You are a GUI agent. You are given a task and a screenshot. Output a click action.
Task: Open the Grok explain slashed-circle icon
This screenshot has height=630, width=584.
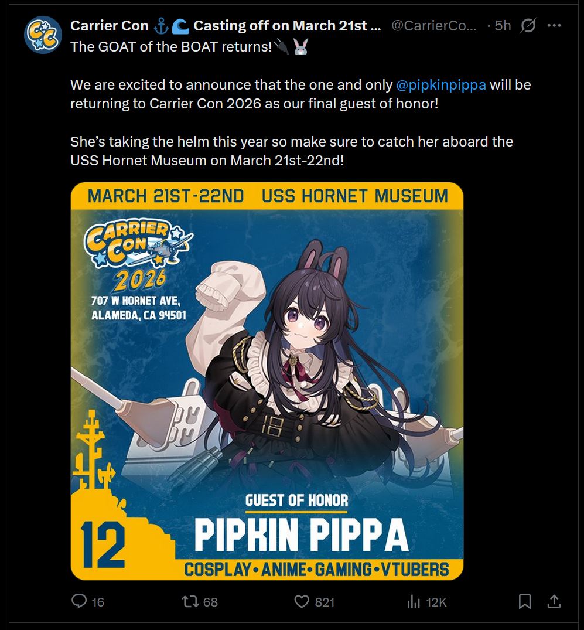coord(528,26)
